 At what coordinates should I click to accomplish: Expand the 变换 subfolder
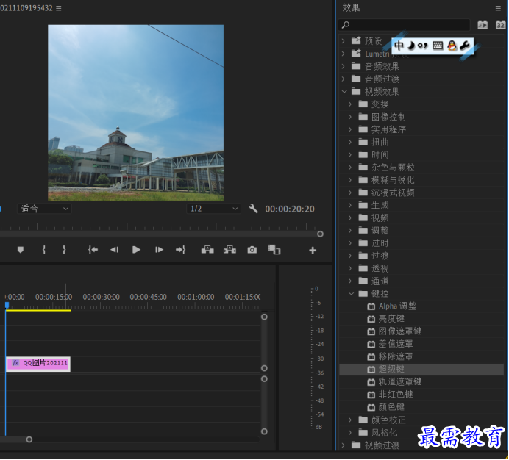350,104
